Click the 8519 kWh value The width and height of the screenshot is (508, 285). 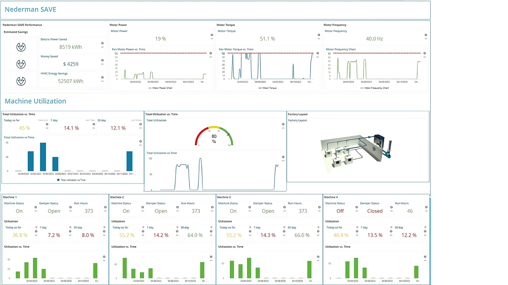click(x=70, y=47)
